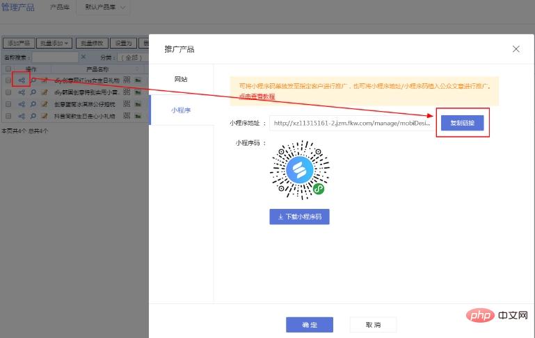Expand the 批量添加 dropdown button
535x338 pixels.
[x=54, y=43]
